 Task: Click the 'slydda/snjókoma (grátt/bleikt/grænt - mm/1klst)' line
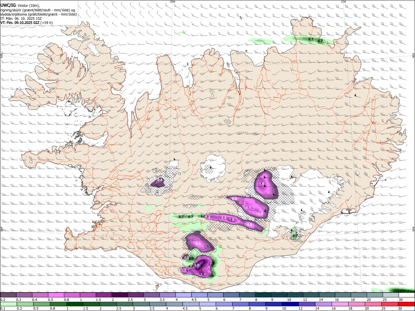tap(39, 14)
